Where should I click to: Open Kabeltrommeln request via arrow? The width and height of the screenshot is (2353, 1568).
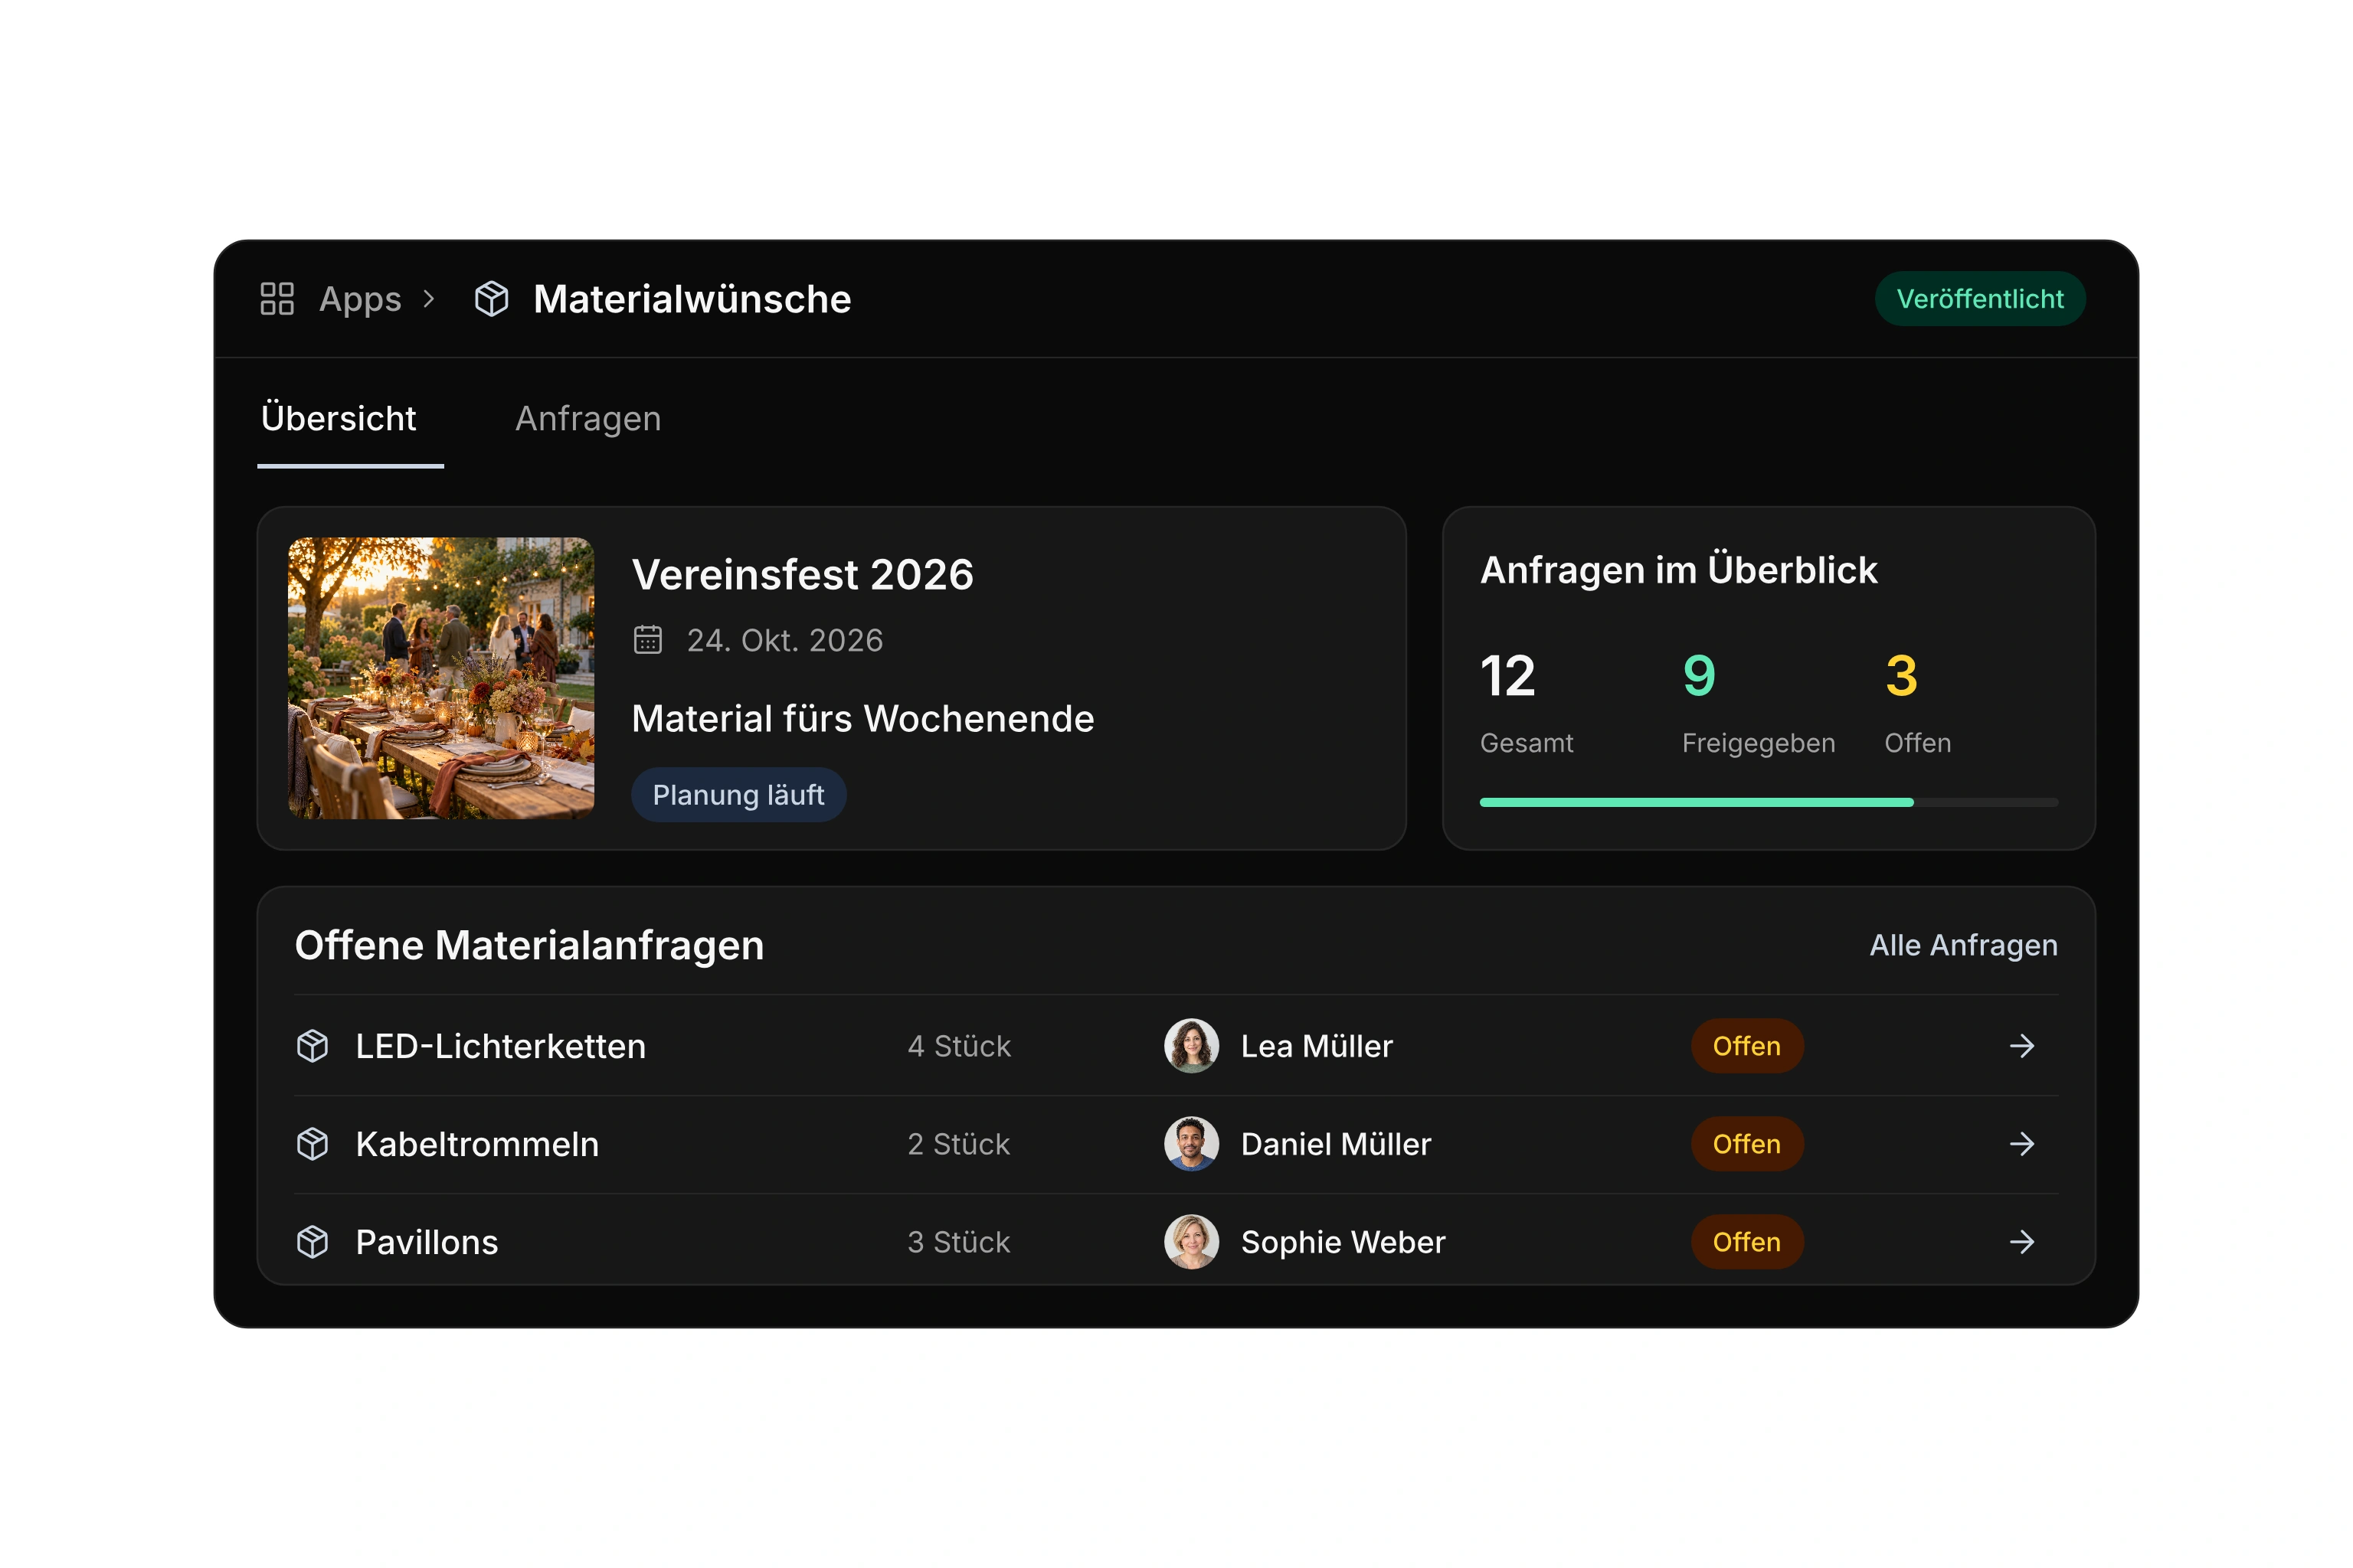click(x=2022, y=1144)
